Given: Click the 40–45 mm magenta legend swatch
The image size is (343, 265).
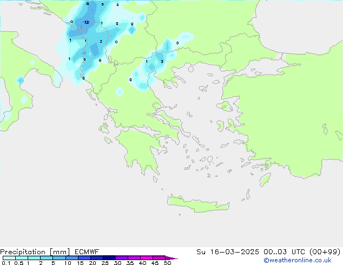Looking at the screenshot, I should click(147, 258).
